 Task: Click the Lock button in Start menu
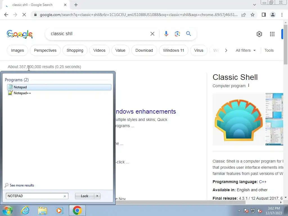pyautogui.click(x=84, y=196)
